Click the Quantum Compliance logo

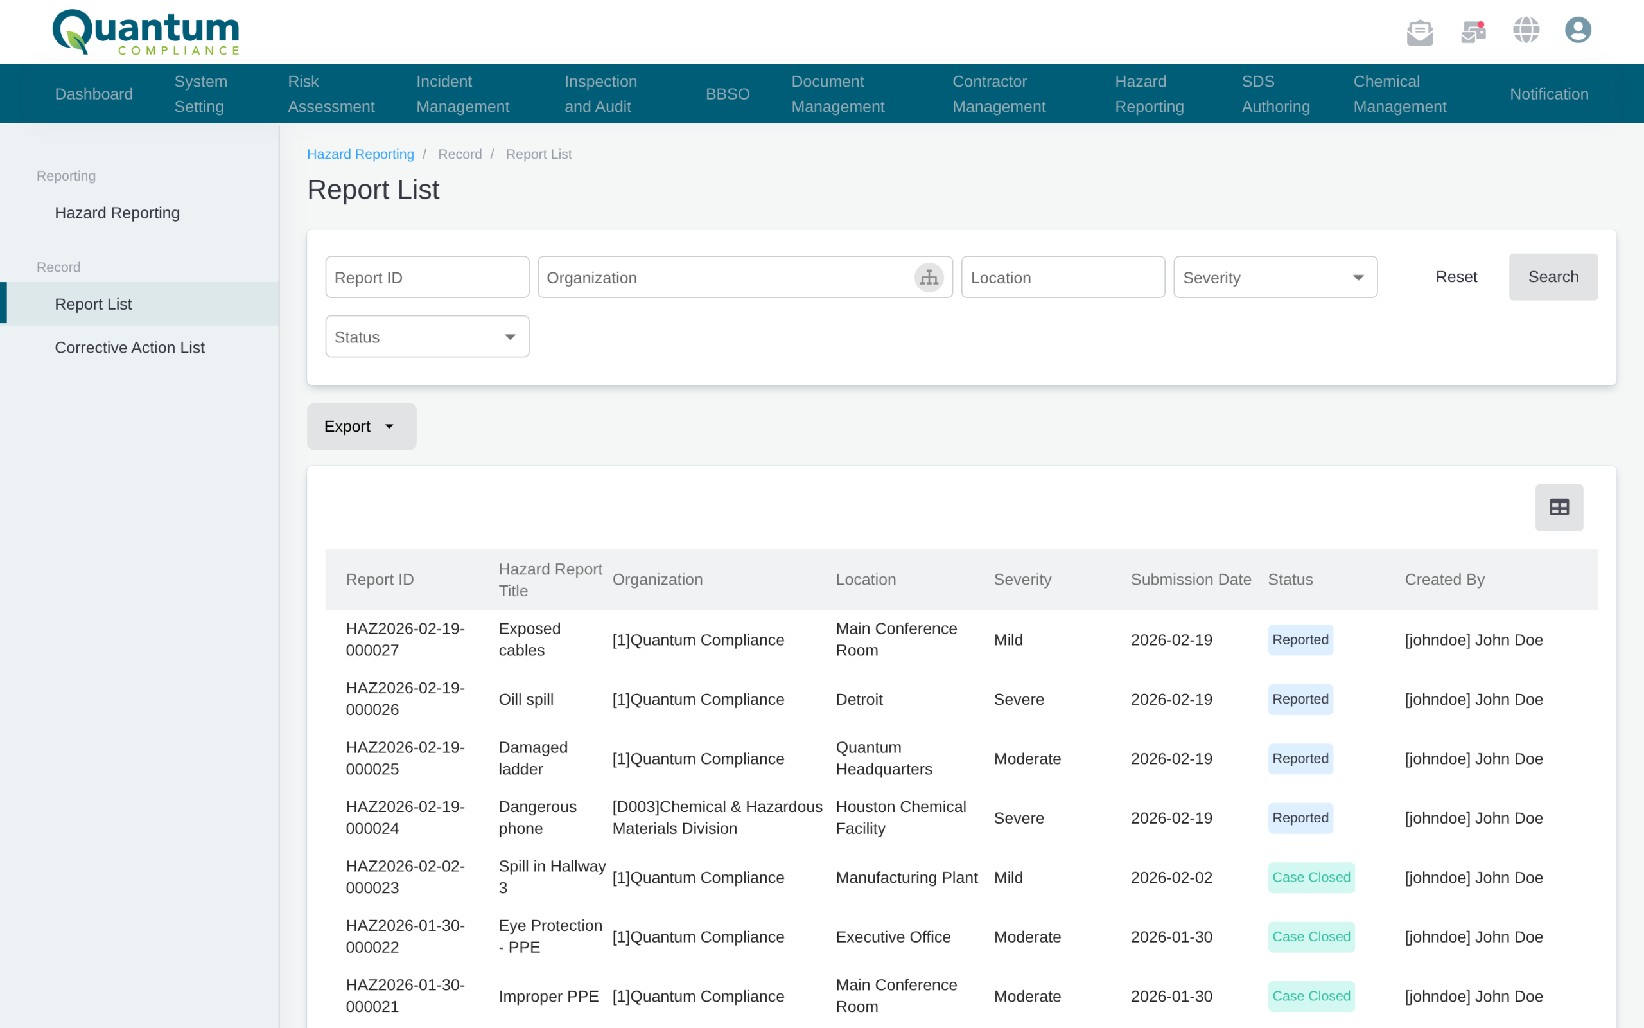[x=146, y=32]
